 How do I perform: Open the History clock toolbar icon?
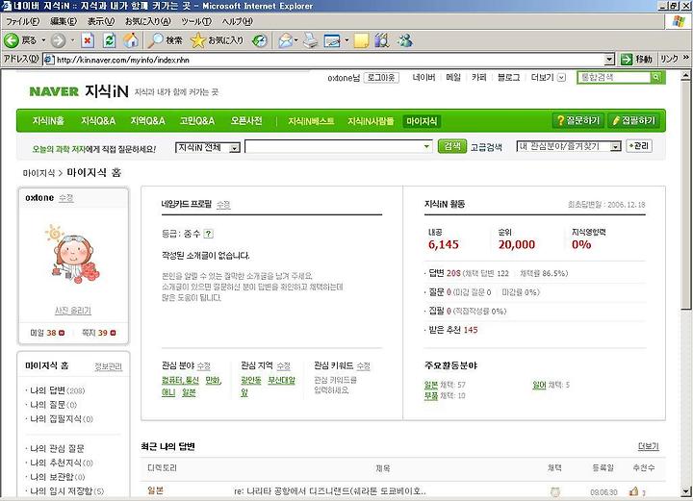[x=260, y=40]
